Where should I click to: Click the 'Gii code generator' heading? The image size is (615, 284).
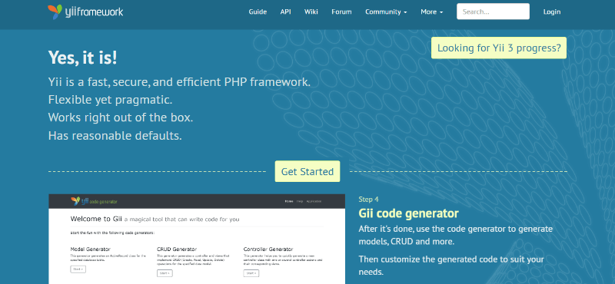(408, 213)
